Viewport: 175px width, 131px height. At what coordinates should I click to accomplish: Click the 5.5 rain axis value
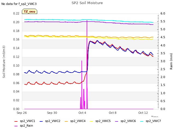163,21
